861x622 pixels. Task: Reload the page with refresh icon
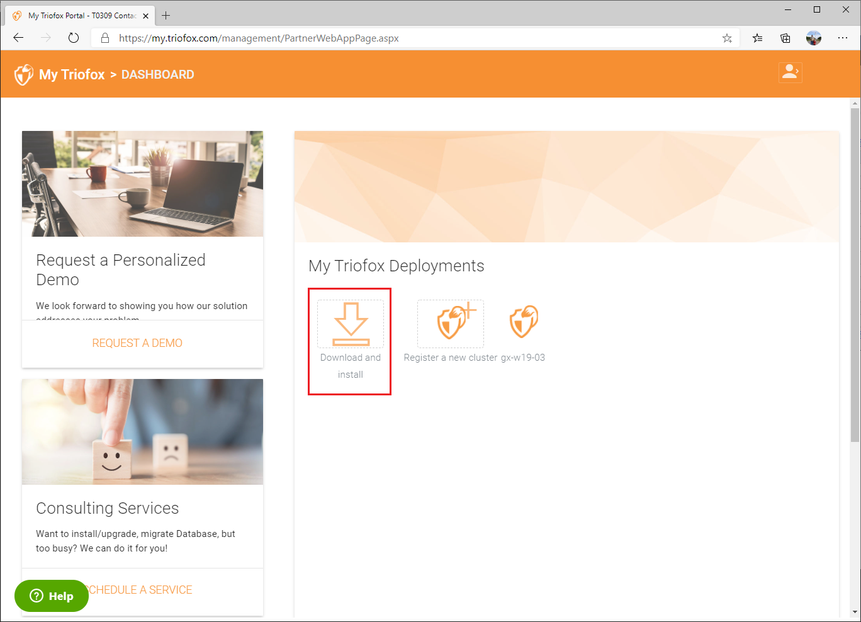pyautogui.click(x=74, y=38)
